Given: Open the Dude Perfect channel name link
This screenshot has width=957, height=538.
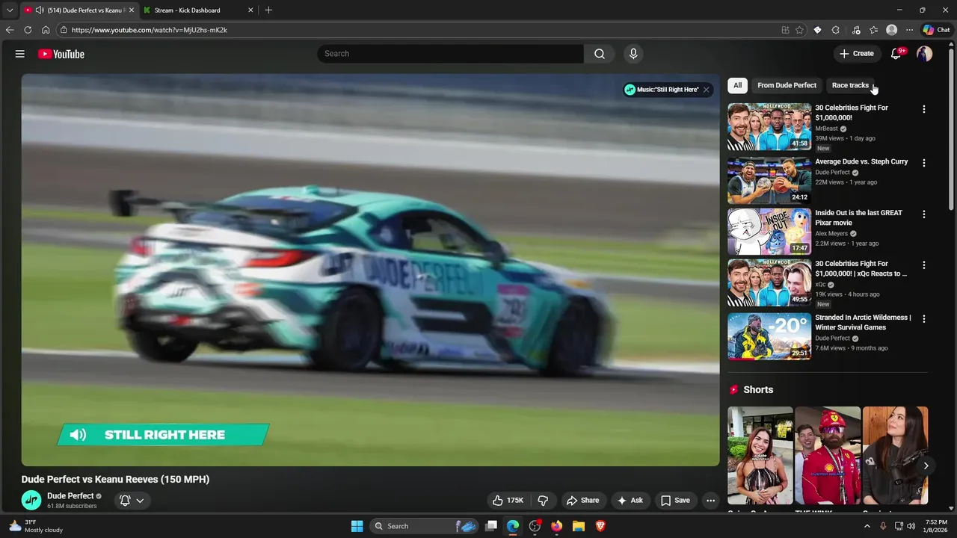Looking at the screenshot, I should (70, 496).
